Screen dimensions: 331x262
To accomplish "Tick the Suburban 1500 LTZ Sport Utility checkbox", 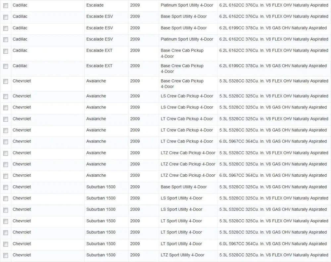I will (6, 255).
